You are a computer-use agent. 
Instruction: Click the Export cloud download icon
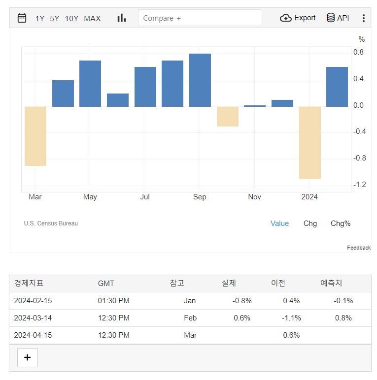[285, 18]
